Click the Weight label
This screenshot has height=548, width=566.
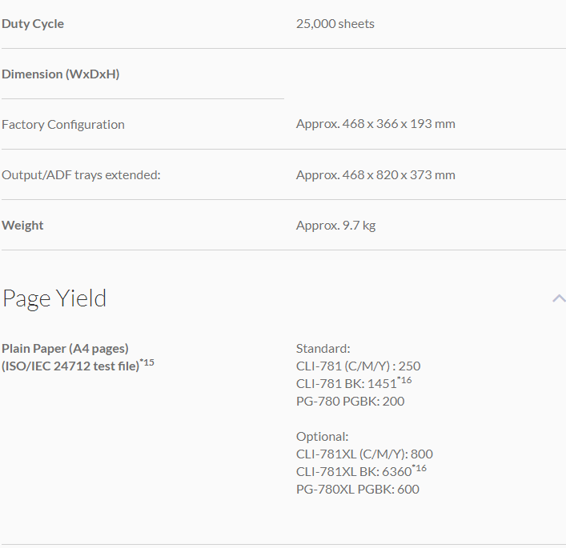click(22, 226)
